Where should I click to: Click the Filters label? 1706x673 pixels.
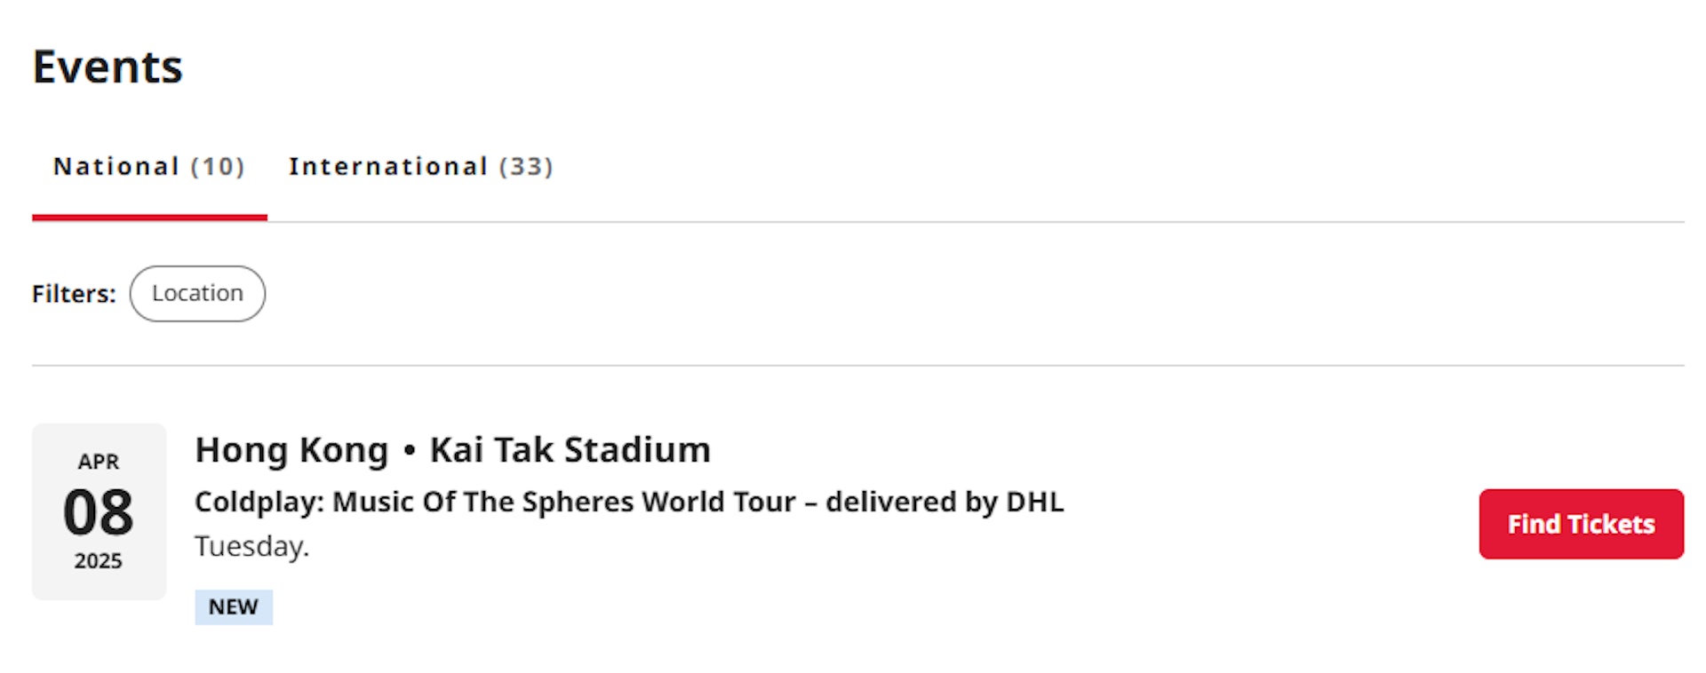coord(74,294)
